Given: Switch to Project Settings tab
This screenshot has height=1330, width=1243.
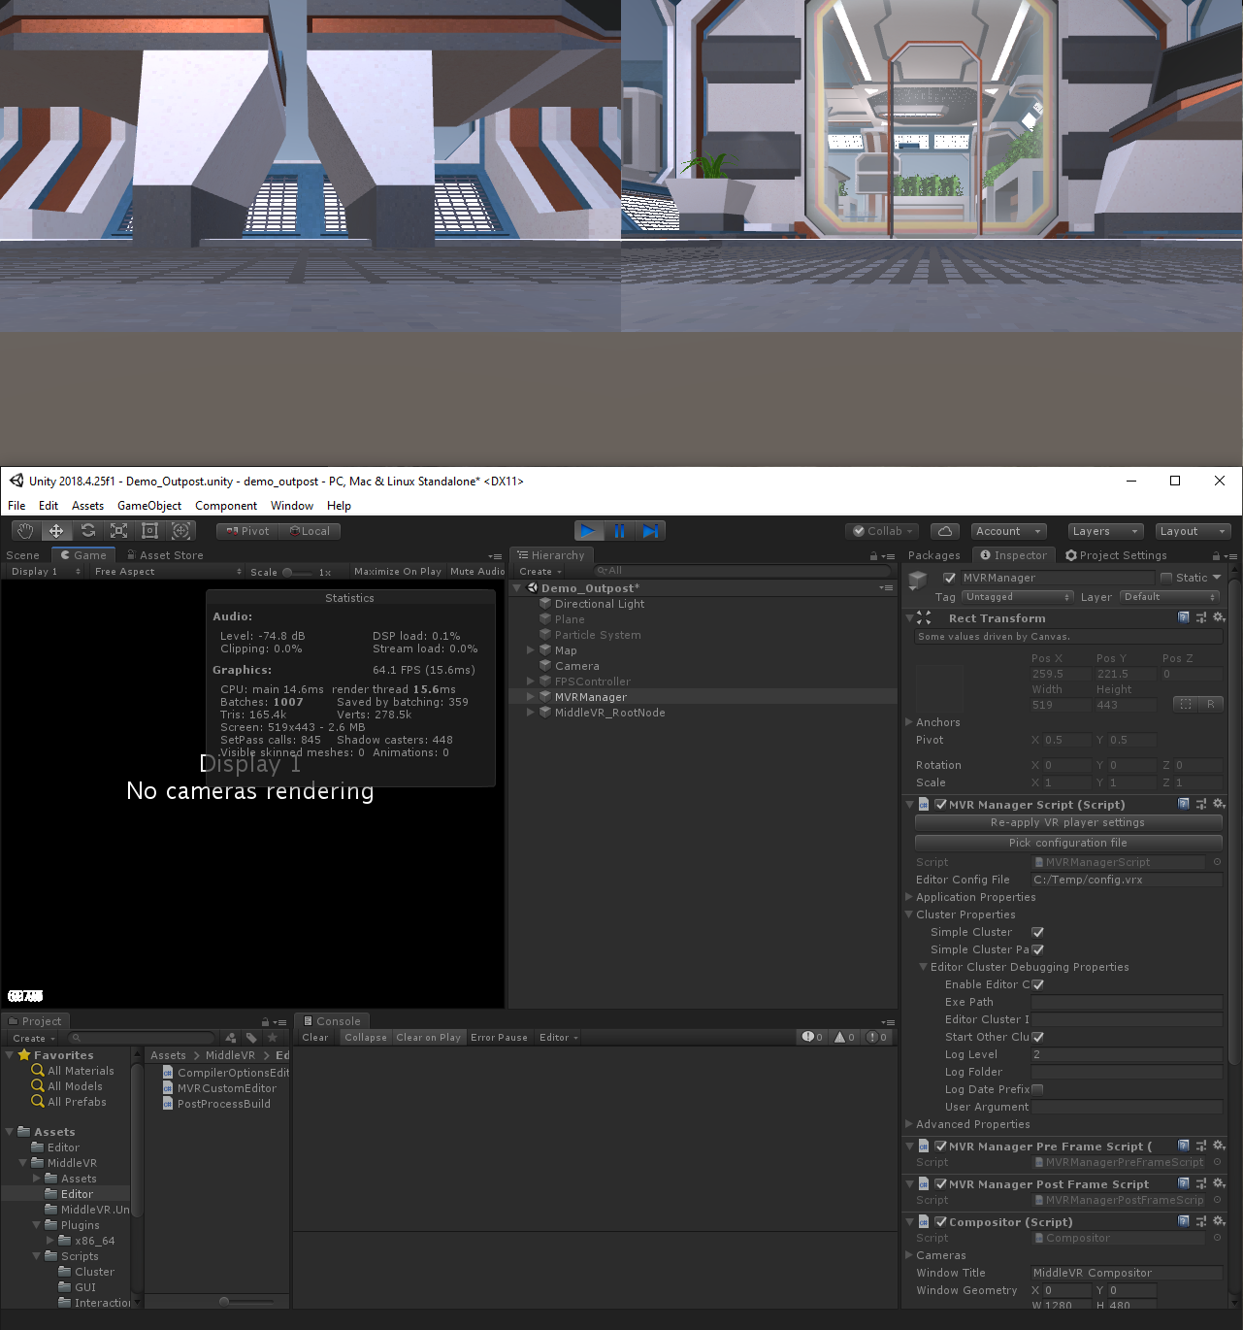Looking at the screenshot, I should coord(1116,555).
